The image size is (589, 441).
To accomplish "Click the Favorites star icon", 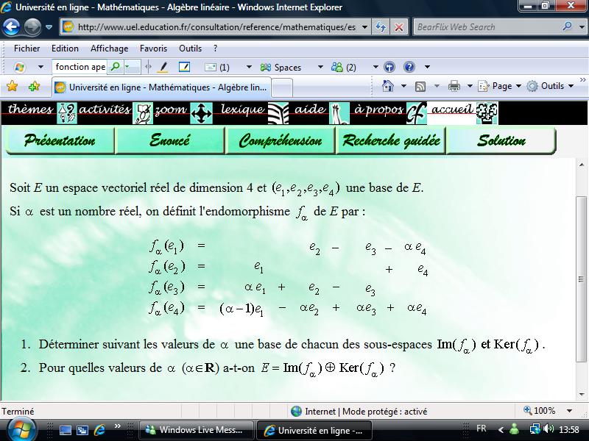I will click(12, 86).
